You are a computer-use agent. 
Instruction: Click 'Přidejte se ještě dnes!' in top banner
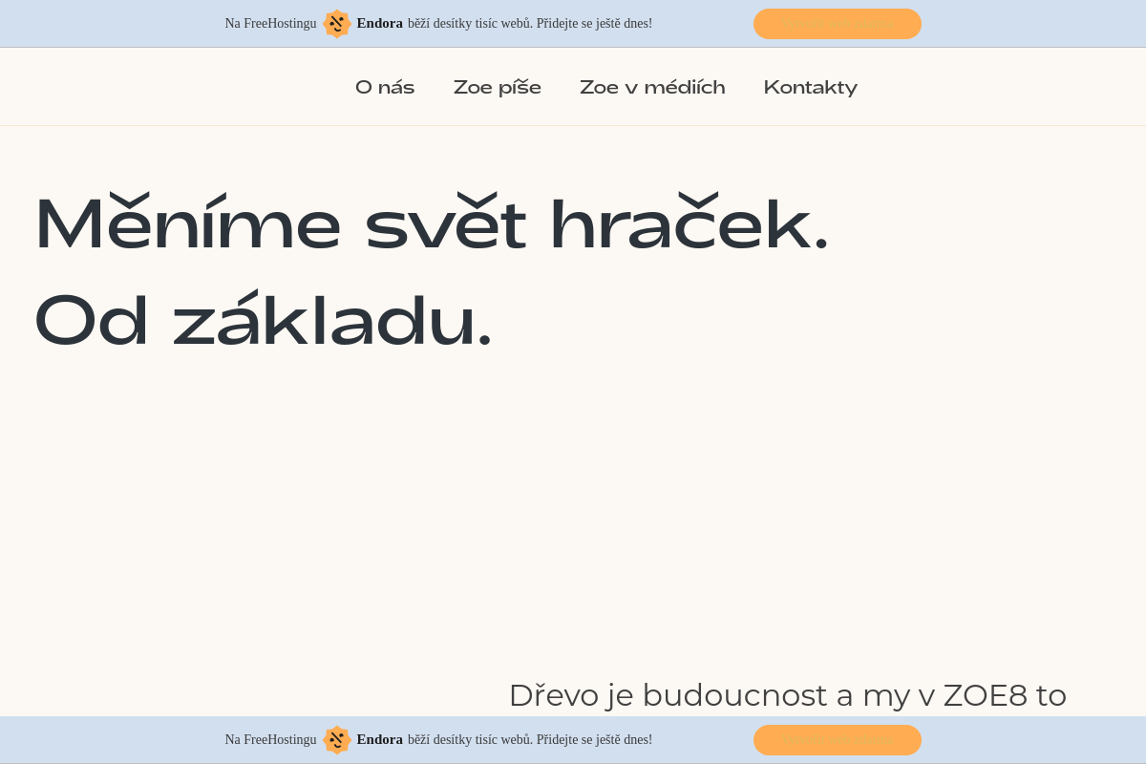point(594,24)
